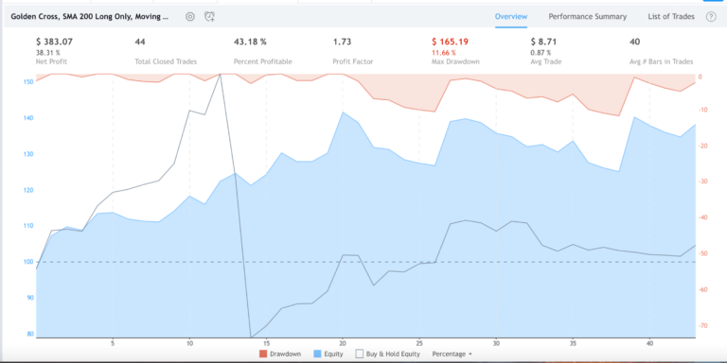The image size is (727, 363).
Task: Click the Avg Trade label
Action: [x=545, y=61]
